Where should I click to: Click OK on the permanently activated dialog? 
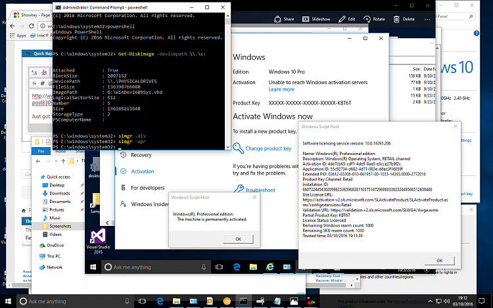point(238,239)
